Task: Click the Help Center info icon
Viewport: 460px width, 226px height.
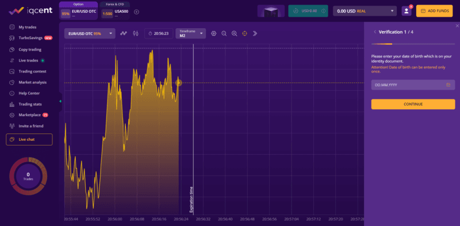Action: tap(12, 93)
